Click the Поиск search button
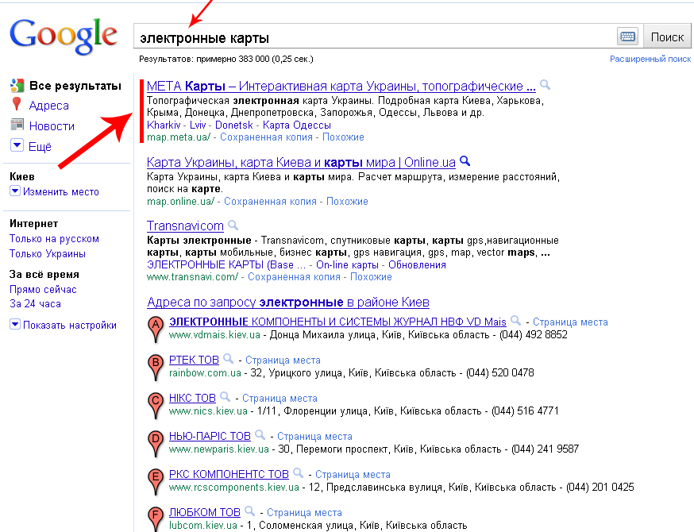 (667, 37)
